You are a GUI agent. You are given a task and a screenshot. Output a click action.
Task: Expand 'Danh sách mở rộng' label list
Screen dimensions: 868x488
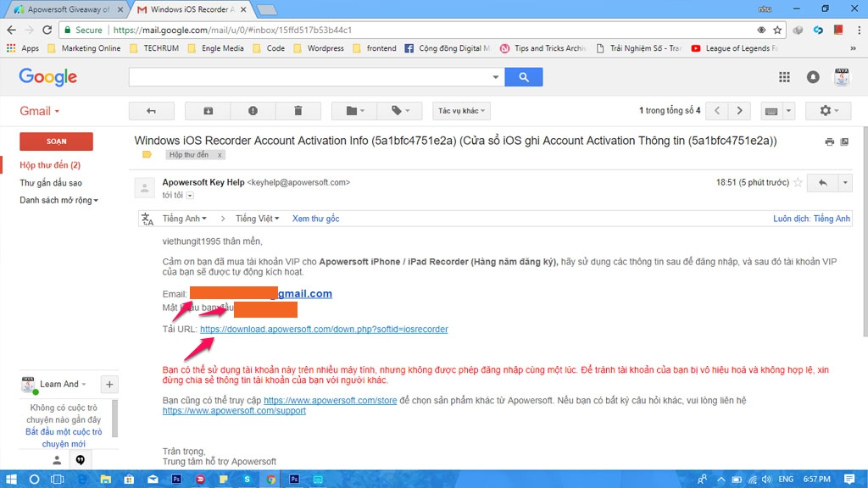[58, 200]
